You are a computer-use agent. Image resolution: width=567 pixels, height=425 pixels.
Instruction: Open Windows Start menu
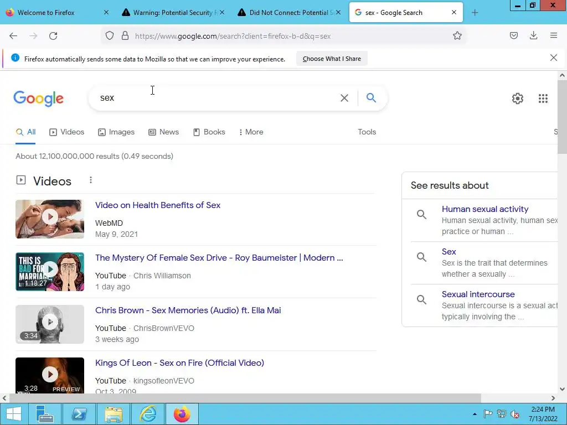click(x=14, y=414)
